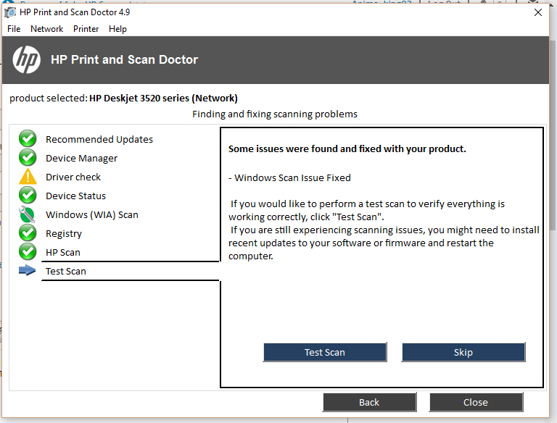The image size is (557, 423).
Task: Click green checkmark beside Device Manager
Action: point(28,158)
